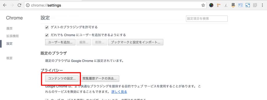
Task: Focus the 設定項目を検索 search field
Action: 207,19
